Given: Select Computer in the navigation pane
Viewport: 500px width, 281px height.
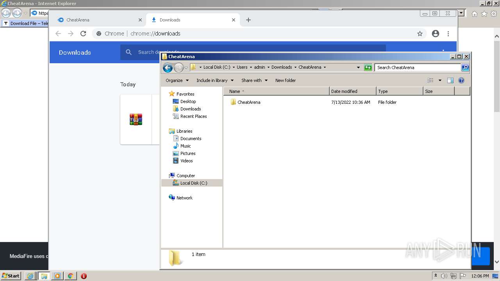Looking at the screenshot, I should 186,176.
